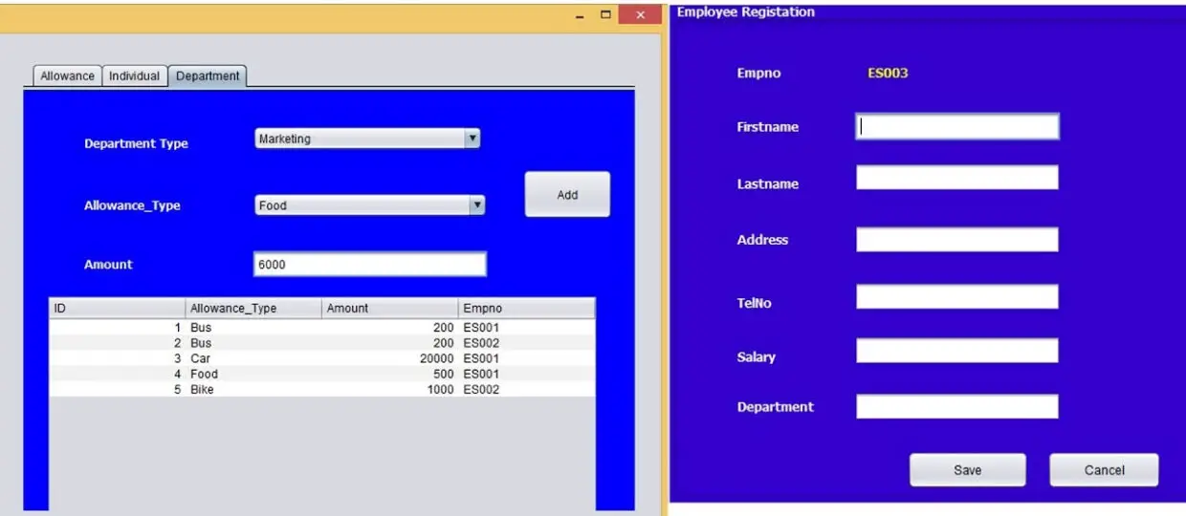Select the TelNo text field
Image resolution: width=1186 pixels, height=516 pixels.
(956, 297)
